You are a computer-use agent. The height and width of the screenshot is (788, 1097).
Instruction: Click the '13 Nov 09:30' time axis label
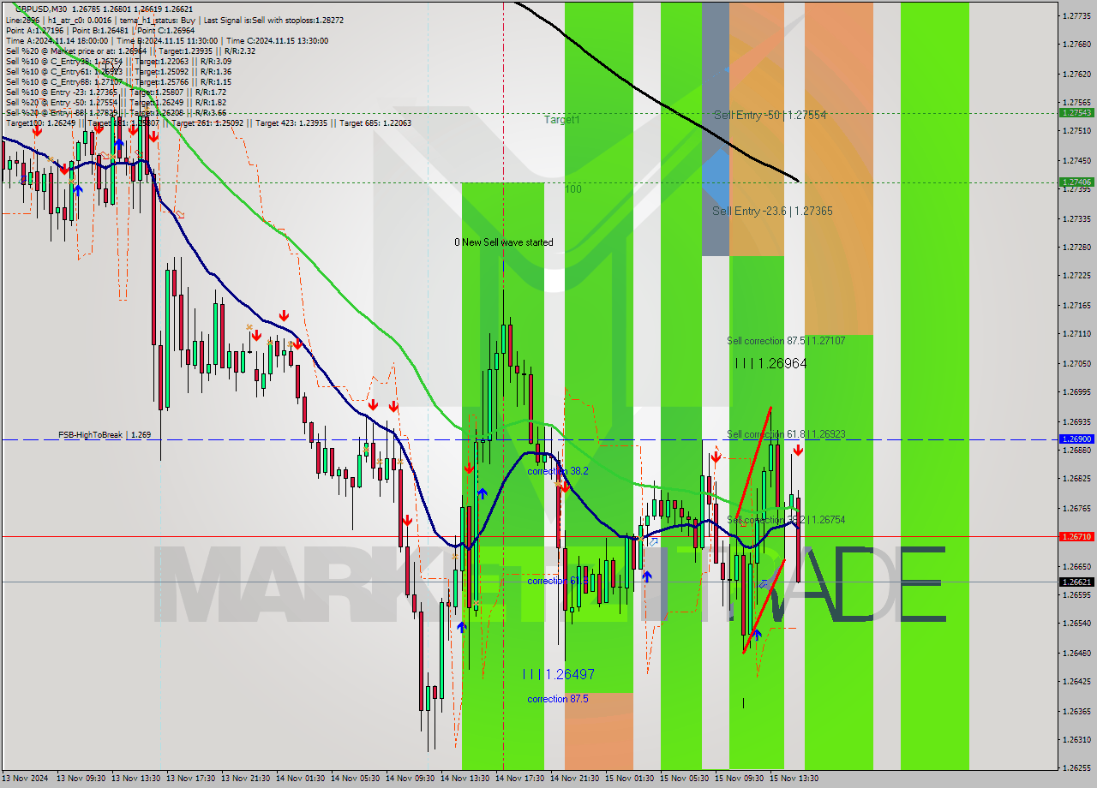pyautogui.click(x=81, y=779)
